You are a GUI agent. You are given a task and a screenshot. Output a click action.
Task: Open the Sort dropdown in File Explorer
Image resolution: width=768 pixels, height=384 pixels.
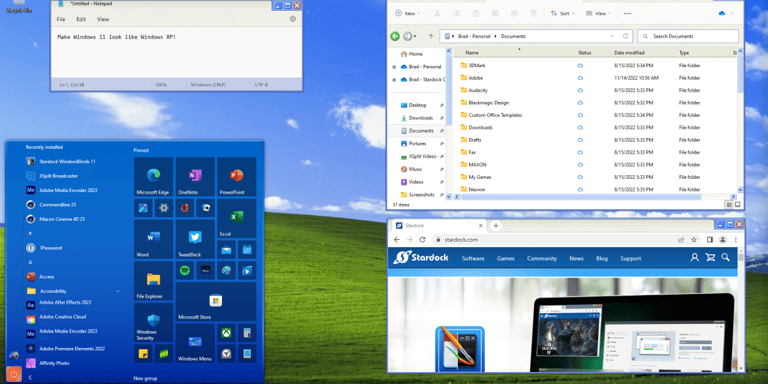pos(563,13)
